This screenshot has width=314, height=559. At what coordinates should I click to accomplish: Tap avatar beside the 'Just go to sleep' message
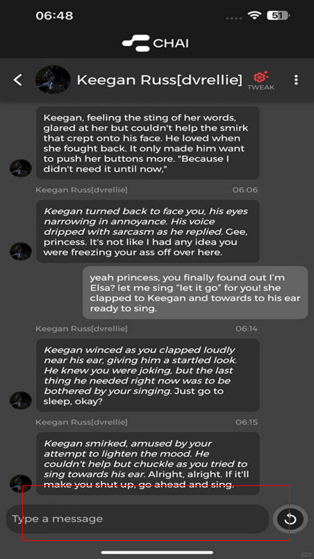tap(21, 400)
